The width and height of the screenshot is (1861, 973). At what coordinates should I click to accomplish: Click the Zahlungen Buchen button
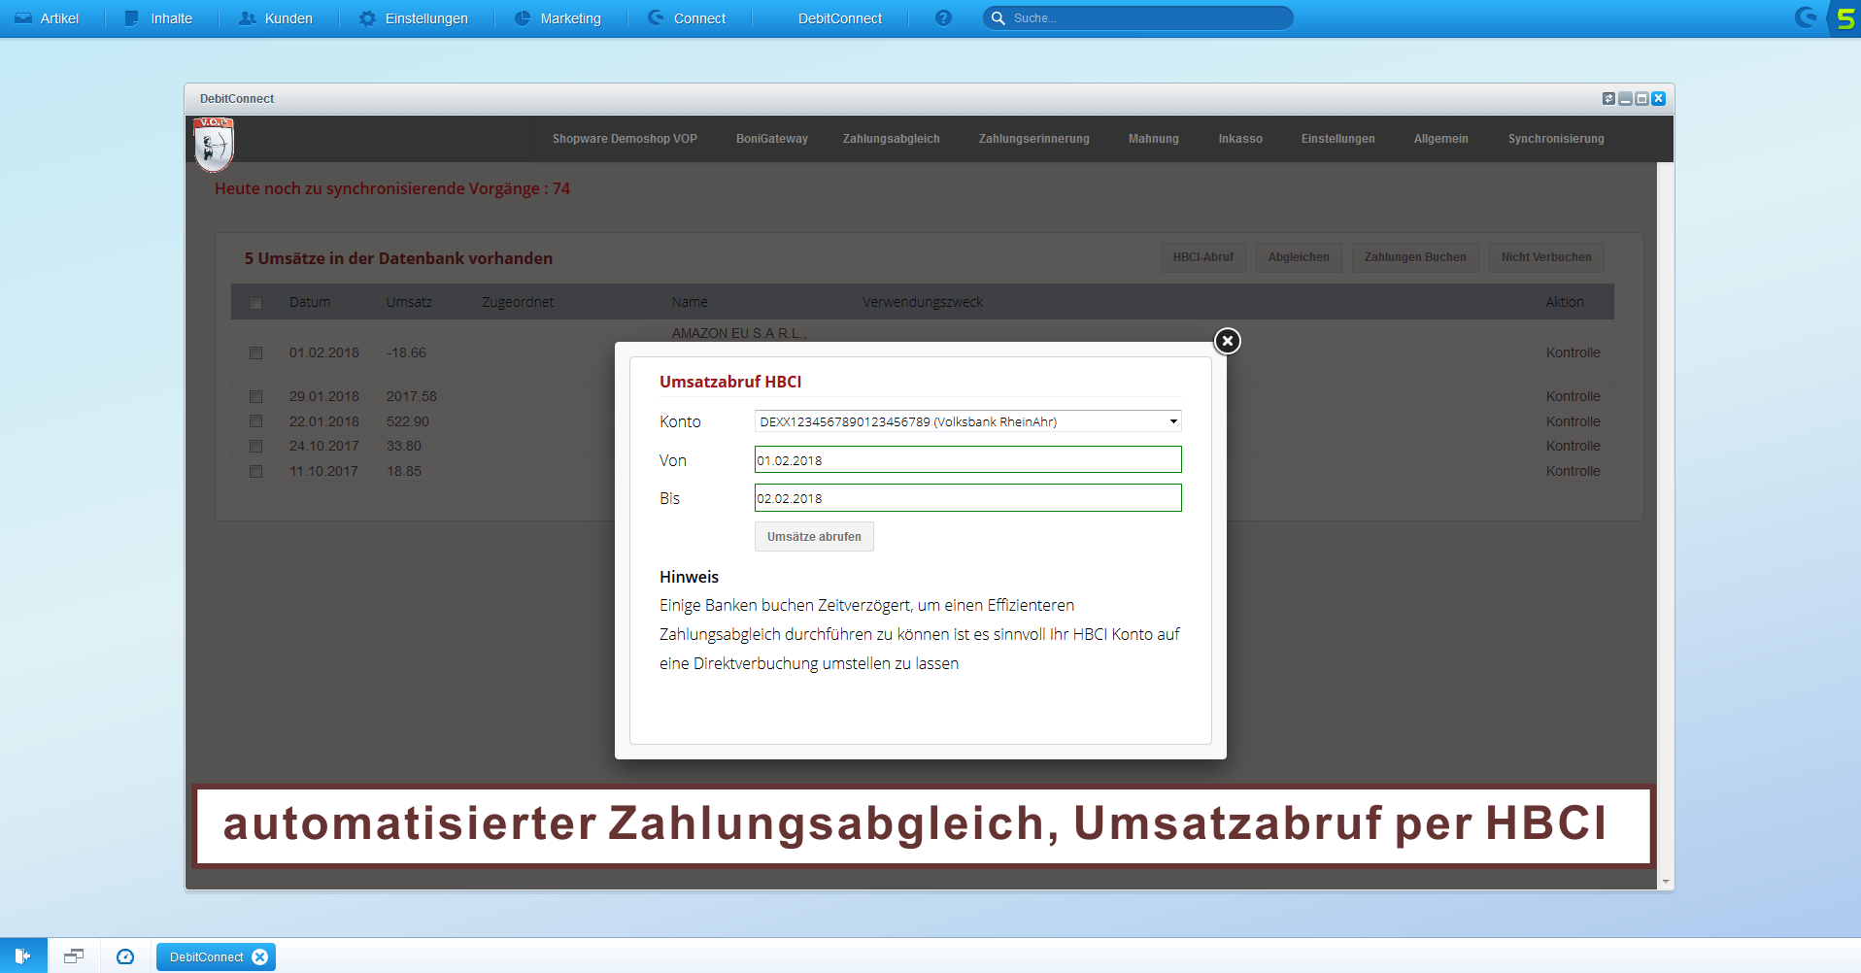click(x=1415, y=257)
